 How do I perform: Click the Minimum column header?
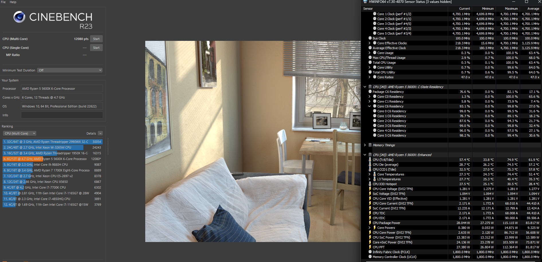(x=488, y=9)
